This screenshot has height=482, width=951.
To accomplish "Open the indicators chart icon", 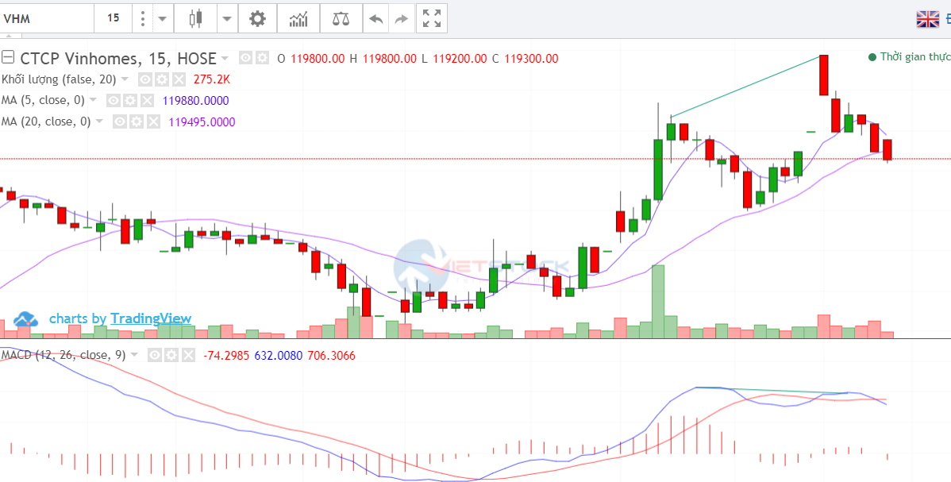I will [298, 18].
